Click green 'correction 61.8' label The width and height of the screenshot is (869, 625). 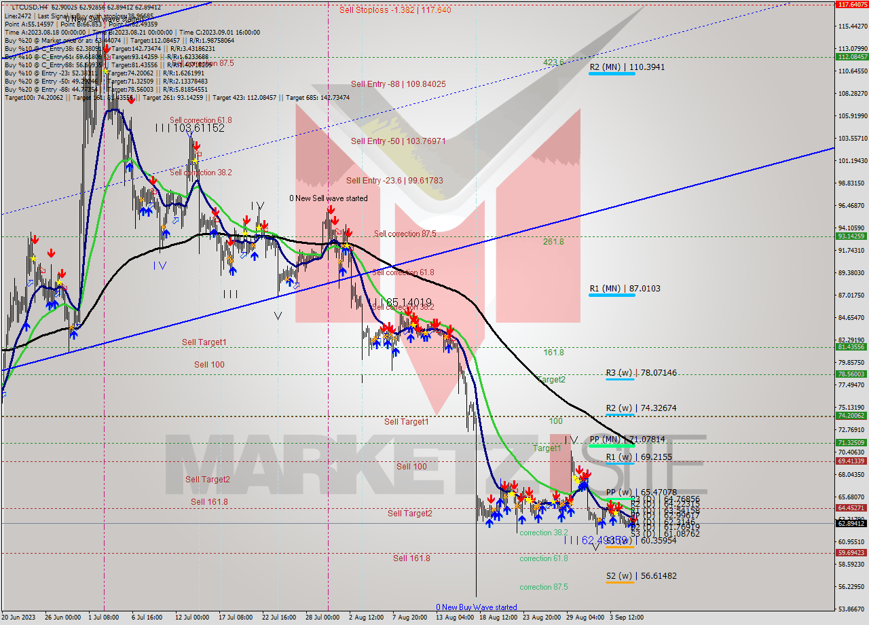(544, 558)
